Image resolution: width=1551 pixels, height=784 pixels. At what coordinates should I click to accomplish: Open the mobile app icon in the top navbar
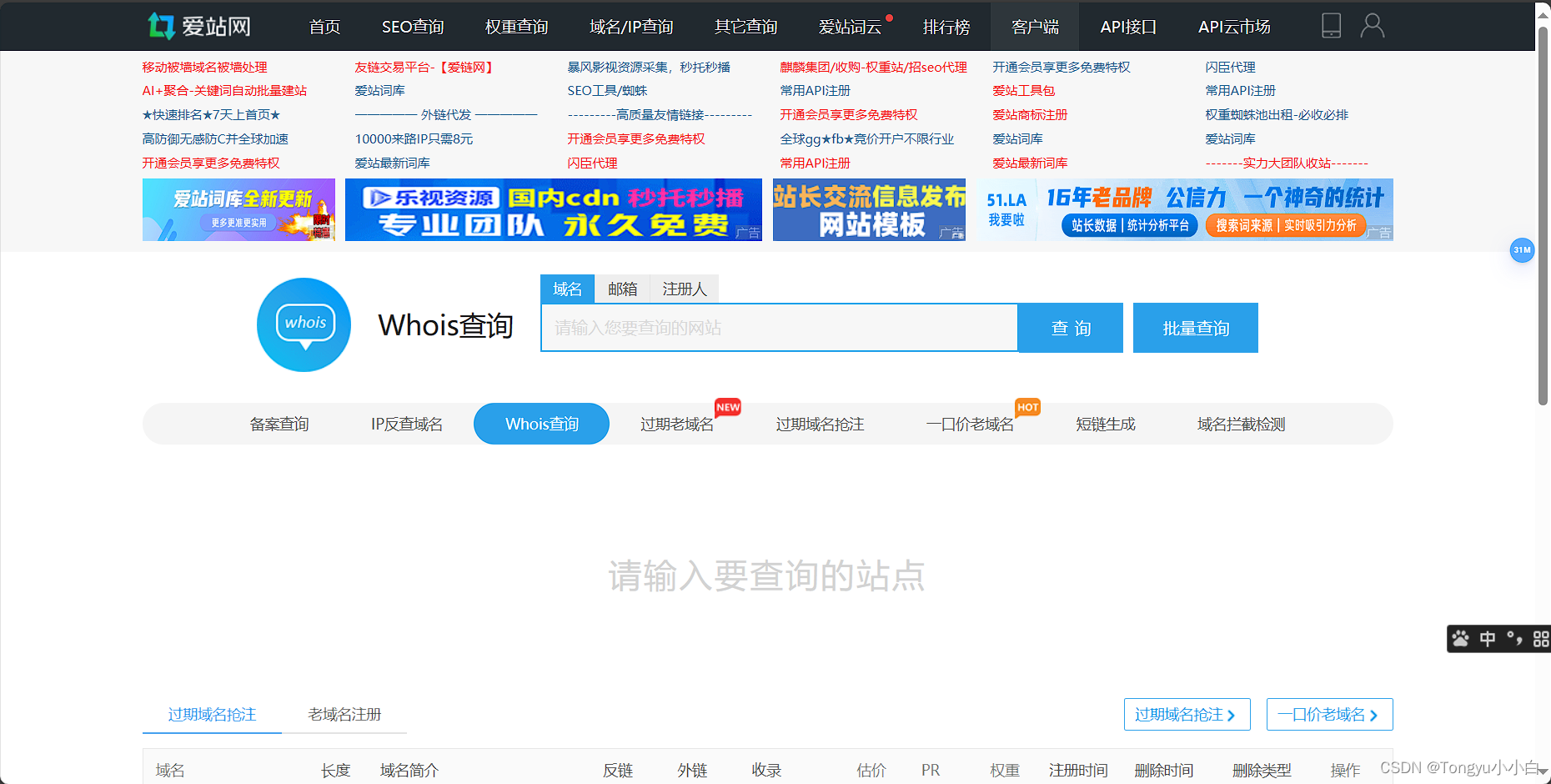1331,26
